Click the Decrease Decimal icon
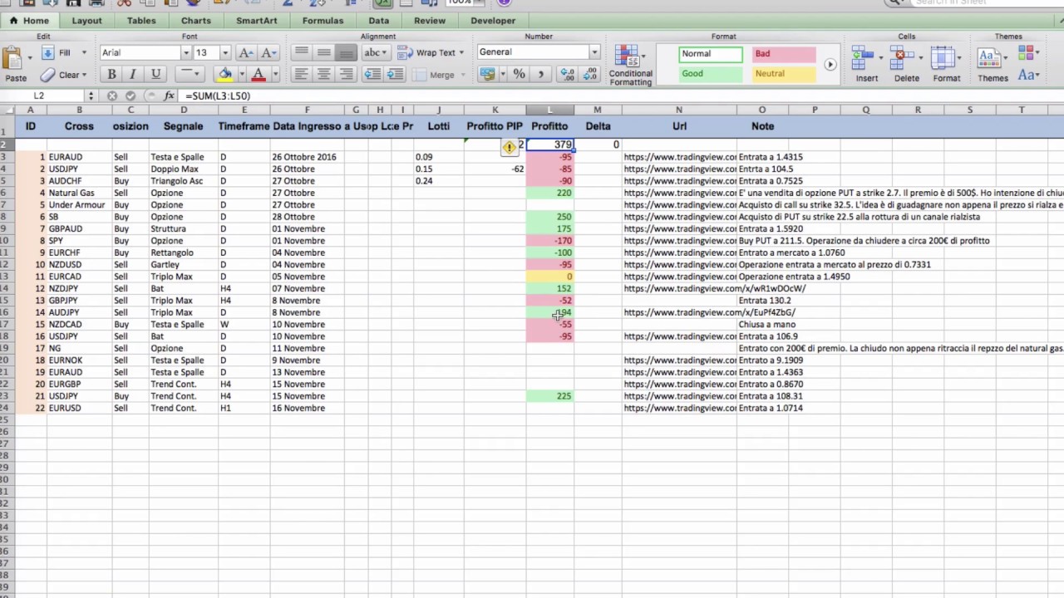 (x=589, y=74)
